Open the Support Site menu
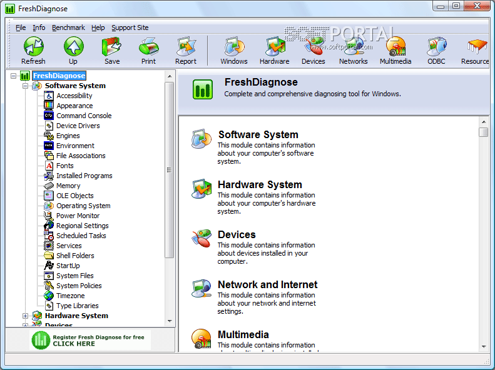This screenshot has width=495, height=370. tap(130, 27)
